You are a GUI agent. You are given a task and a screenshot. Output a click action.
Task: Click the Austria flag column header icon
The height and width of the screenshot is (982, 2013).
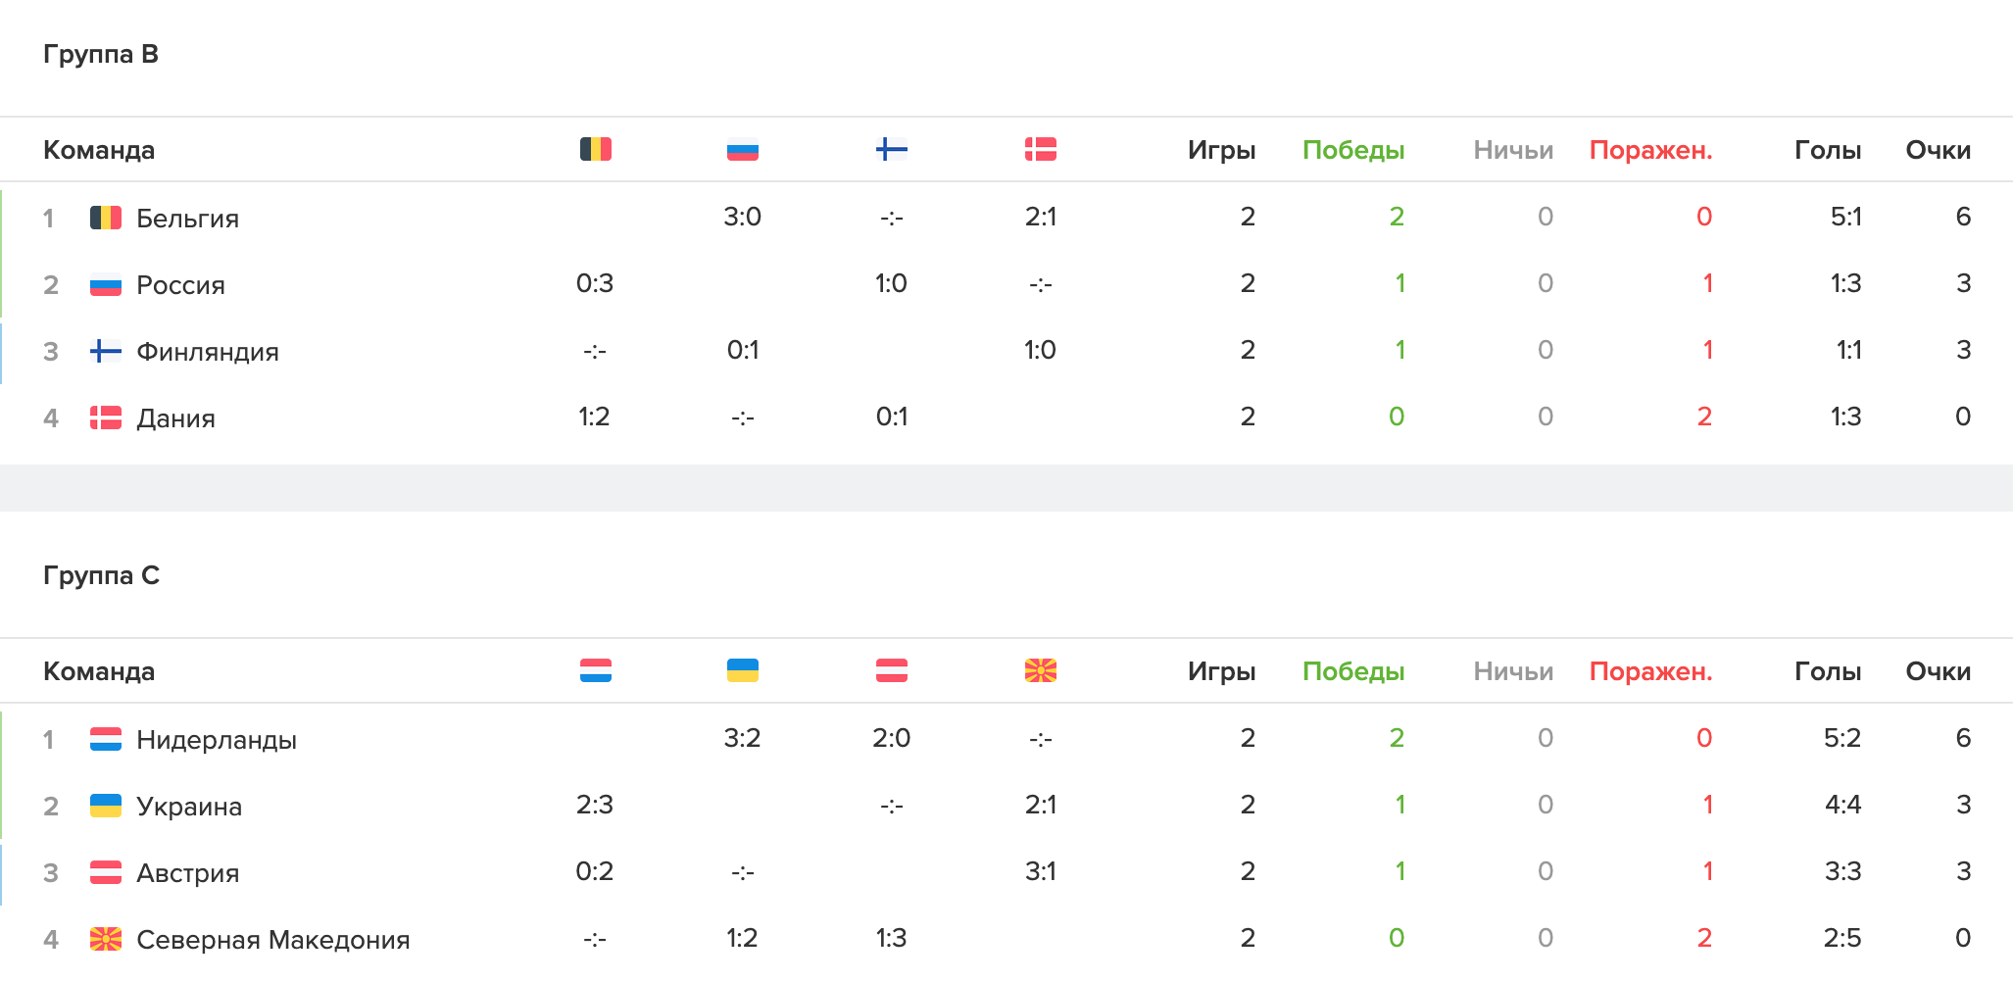coord(891,670)
